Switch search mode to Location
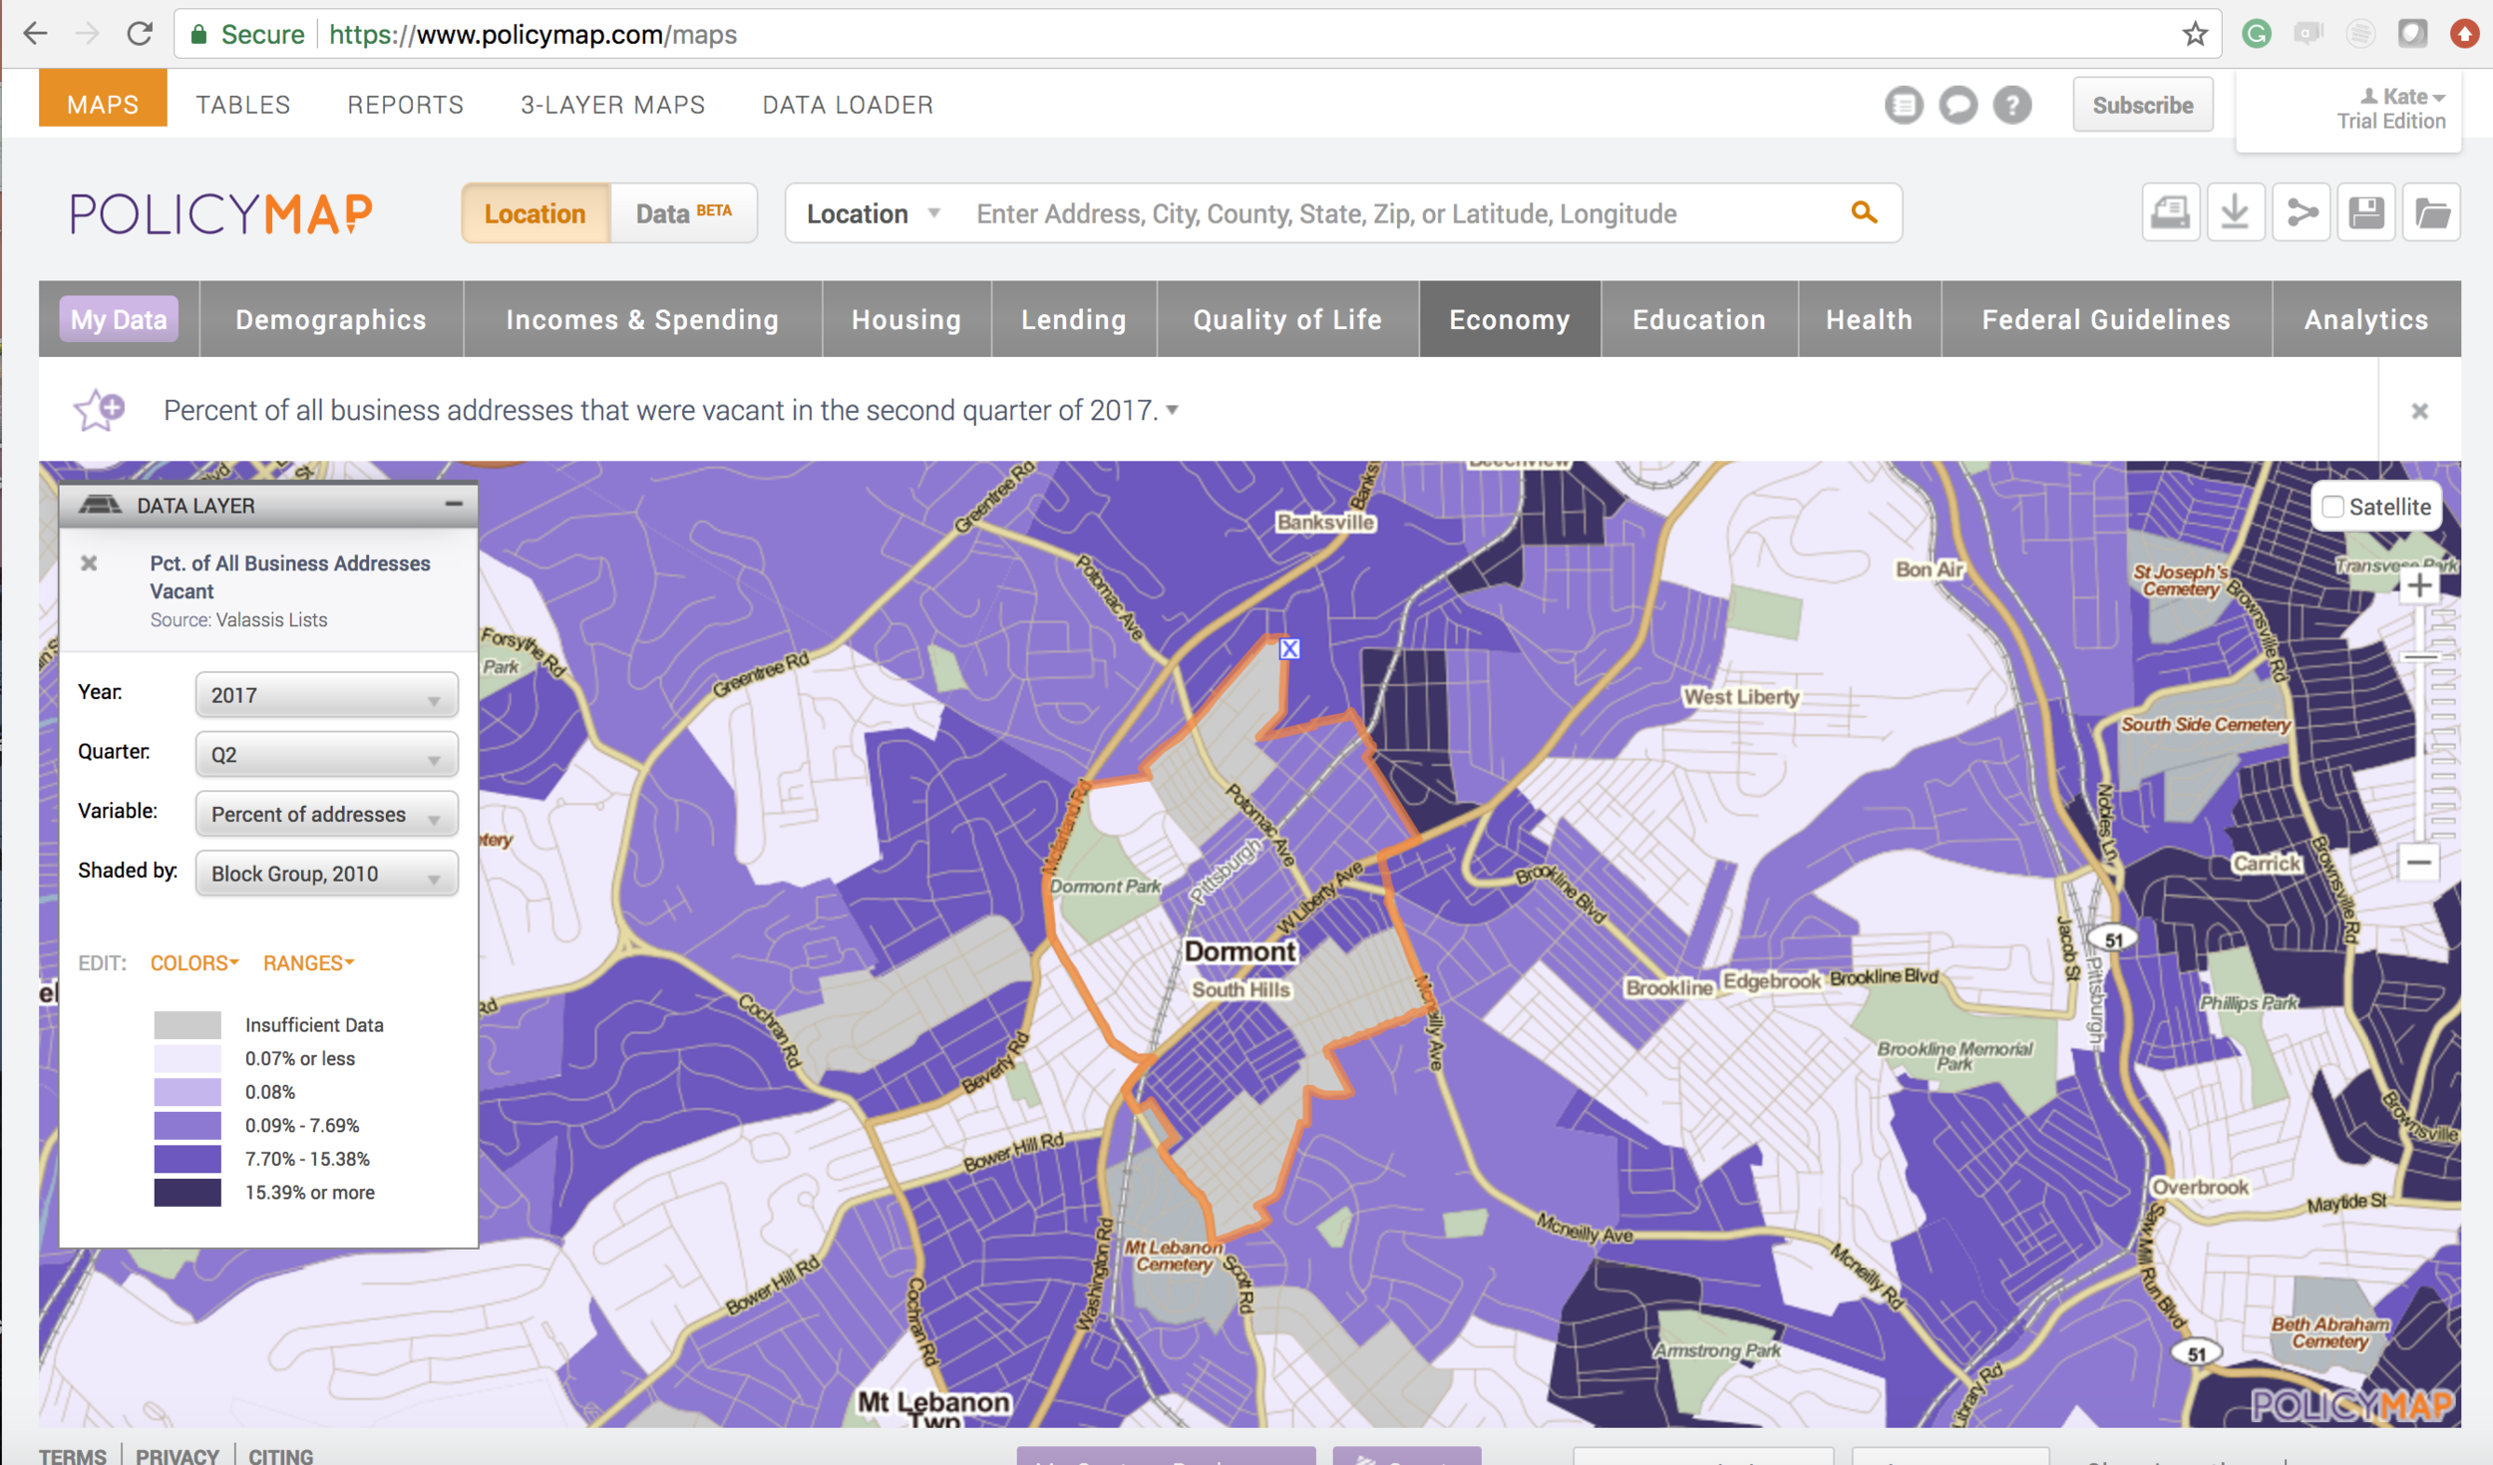Screen dimensions: 2493x1465 click(x=535, y=213)
